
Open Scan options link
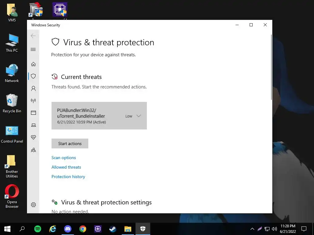(64, 158)
